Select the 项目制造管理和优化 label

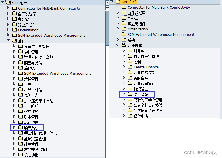pos(40,133)
